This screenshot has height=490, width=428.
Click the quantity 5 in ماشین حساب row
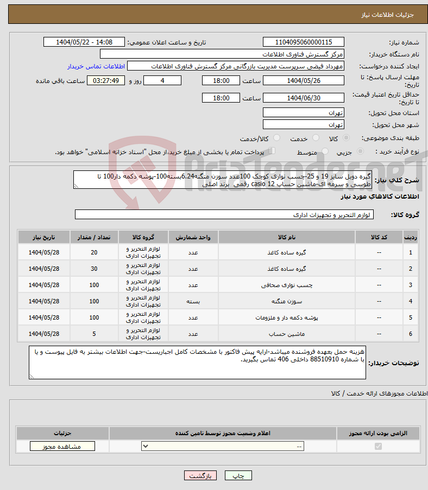pos(94,334)
